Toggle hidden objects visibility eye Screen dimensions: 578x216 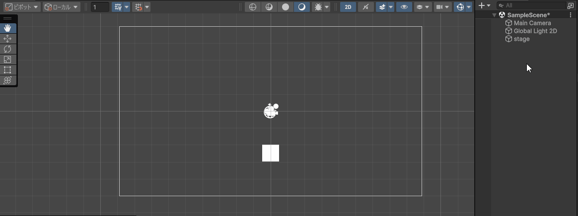click(x=404, y=6)
